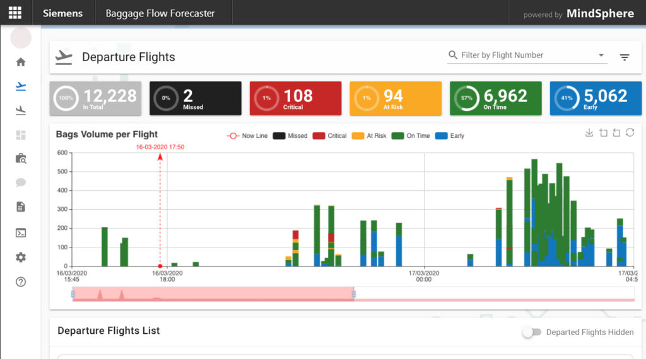Open the filter options list icon
This screenshot has height=359, width=646.
(x=625, y=57)
